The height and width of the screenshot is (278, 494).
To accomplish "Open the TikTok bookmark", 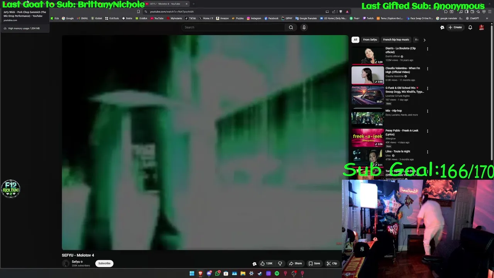I will (x=190, y=18).
